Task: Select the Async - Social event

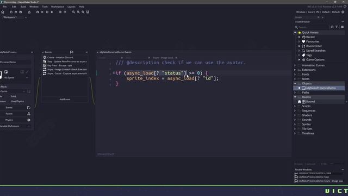Action: point(65,73)
